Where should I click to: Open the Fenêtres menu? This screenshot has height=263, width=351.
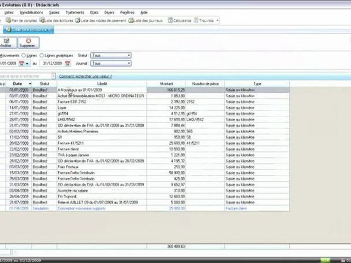(x=127, y=12)
